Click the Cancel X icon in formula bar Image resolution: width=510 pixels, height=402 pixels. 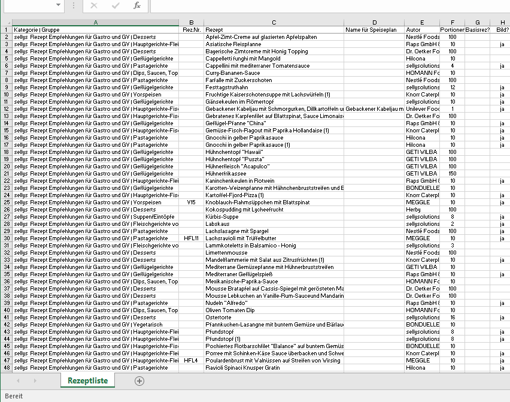coord(94,5)
